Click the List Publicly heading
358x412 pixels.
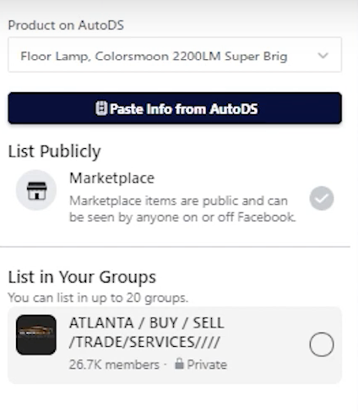pos(54,151)
